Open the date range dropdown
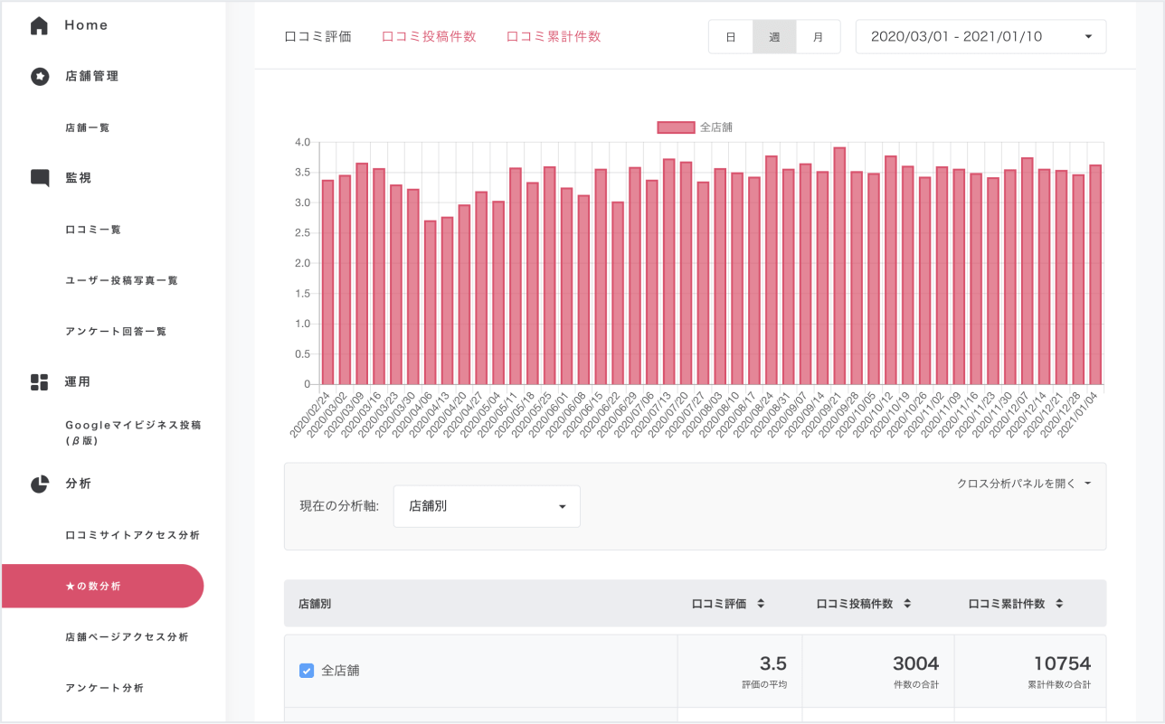The height and width of the screenshot is (724, 1165). [x=980, y=37]
